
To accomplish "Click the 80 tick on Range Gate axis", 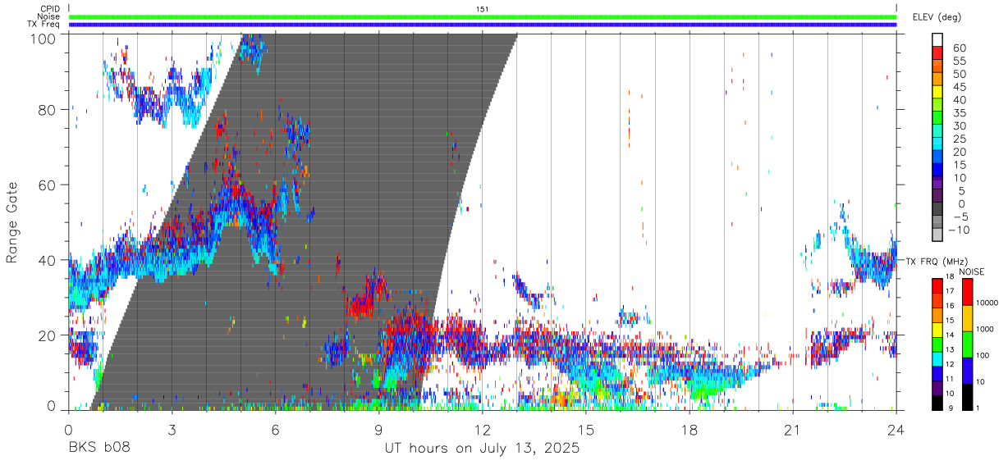I will [48, 110].
